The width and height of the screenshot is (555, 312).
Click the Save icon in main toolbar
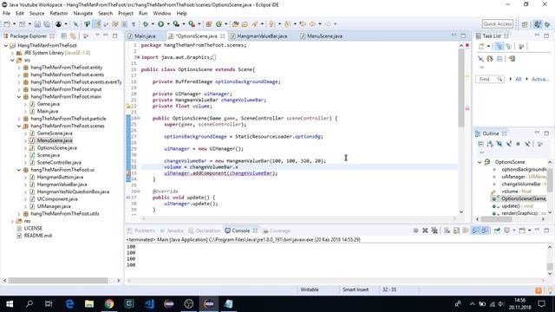[37, 24]
